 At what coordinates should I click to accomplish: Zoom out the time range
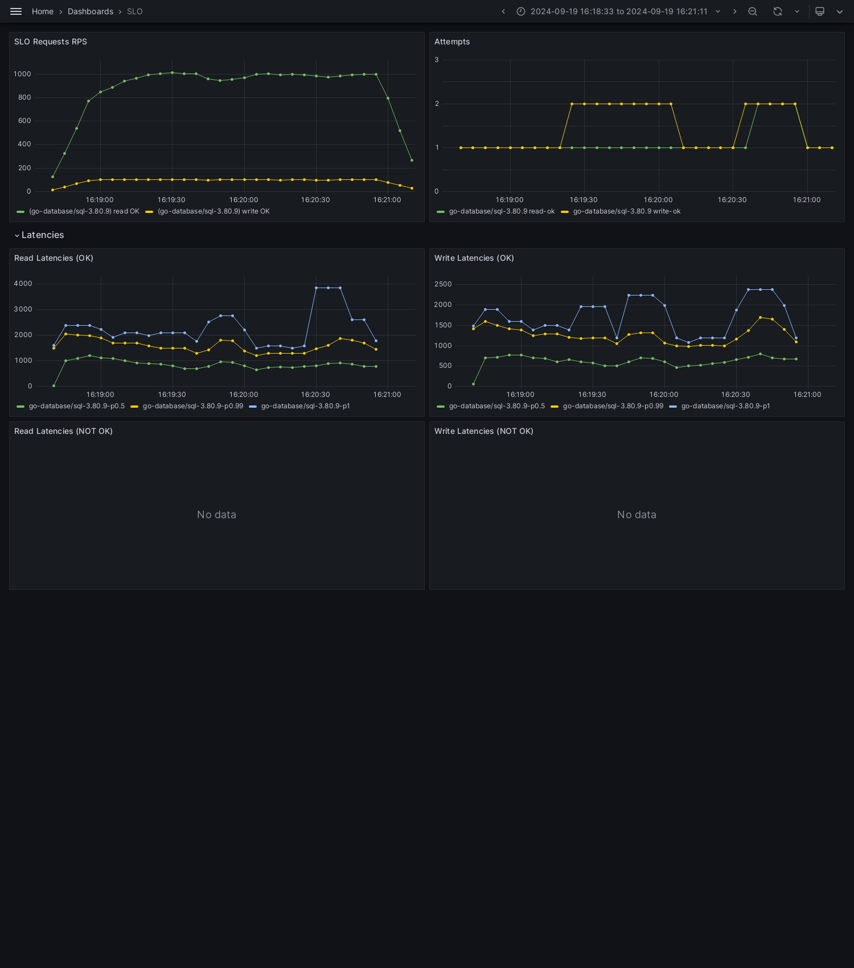[x=753, y=11]
